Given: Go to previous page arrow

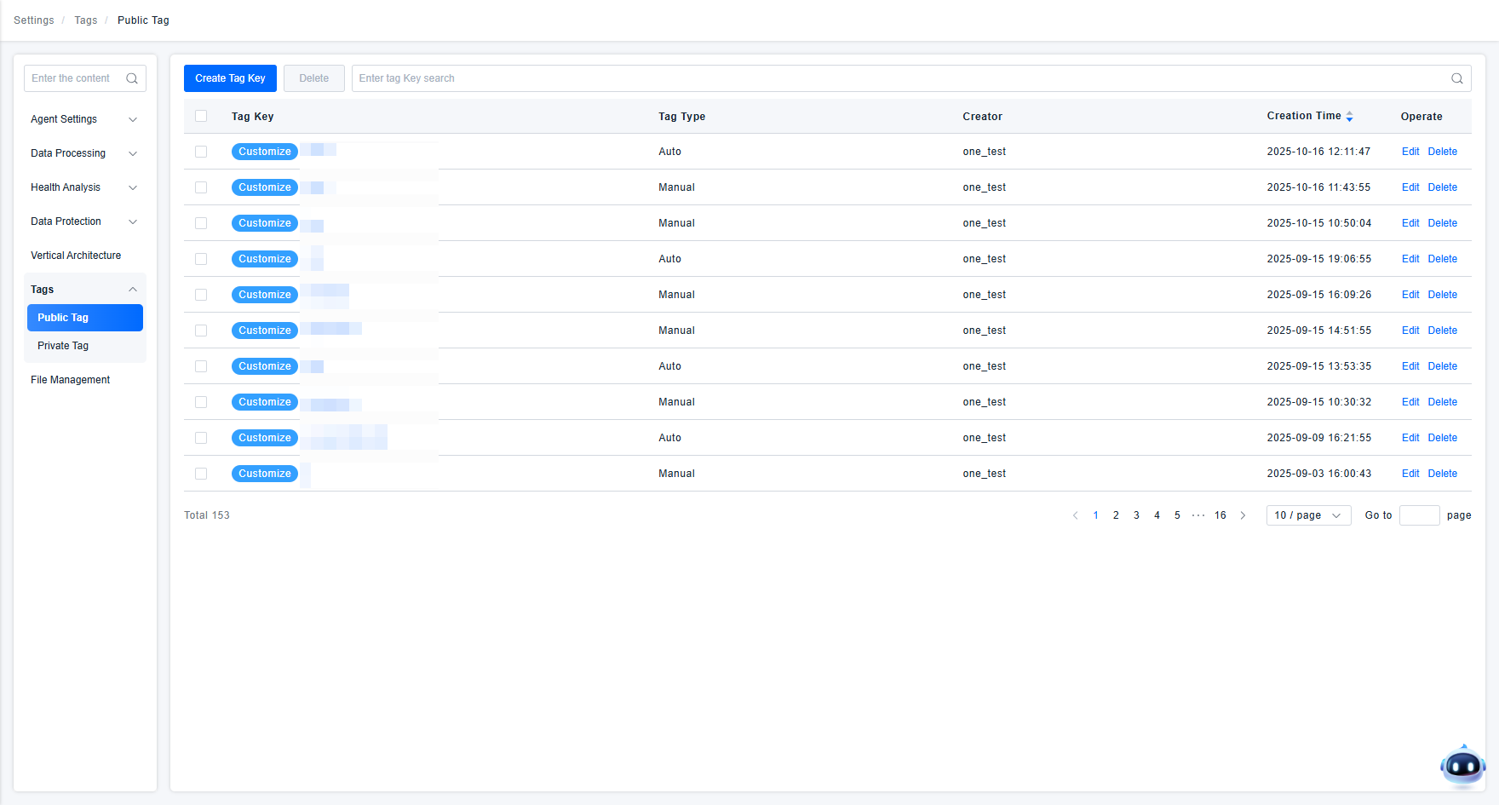Looking at the screenshot, I should 1075,515.
